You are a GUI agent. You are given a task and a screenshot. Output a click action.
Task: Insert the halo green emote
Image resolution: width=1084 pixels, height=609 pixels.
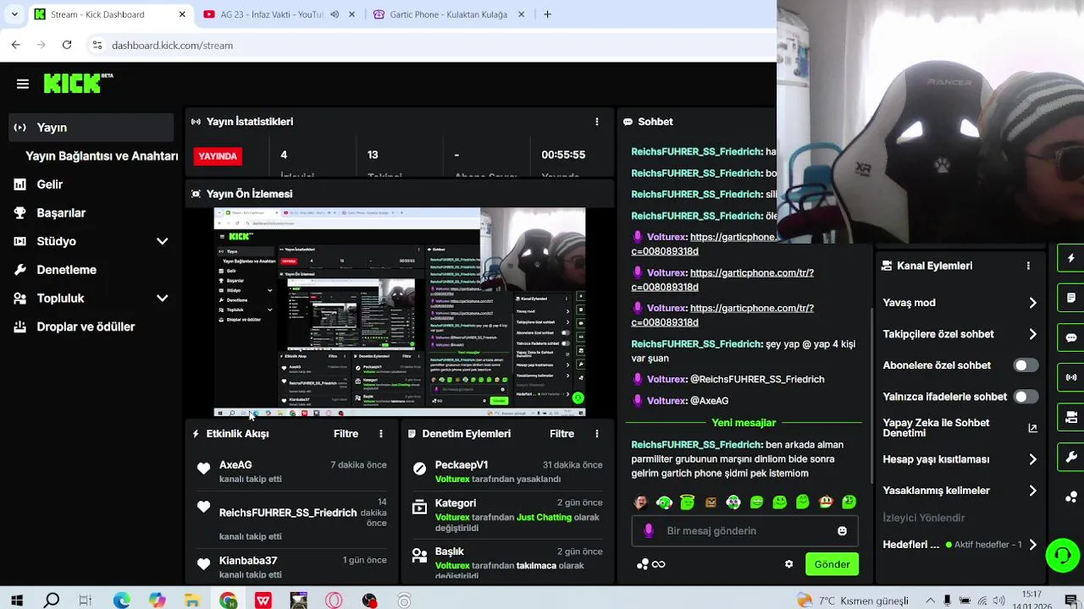pos(687,502)
